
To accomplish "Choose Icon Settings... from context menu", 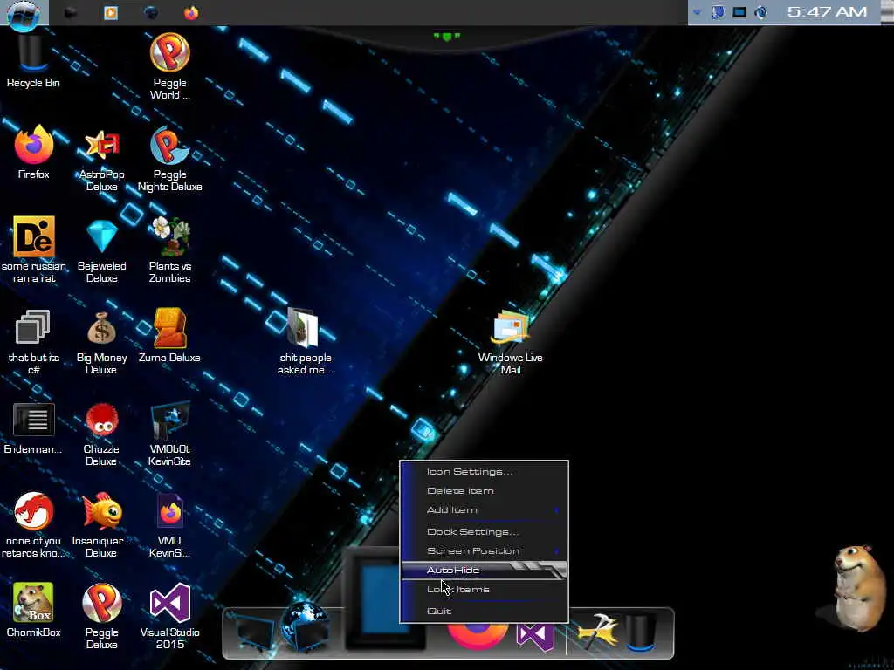I will (x=485, y=472).
